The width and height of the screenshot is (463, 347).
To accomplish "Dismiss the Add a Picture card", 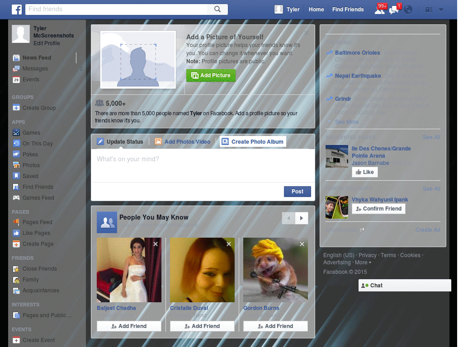I will click(x=307, y=33).
